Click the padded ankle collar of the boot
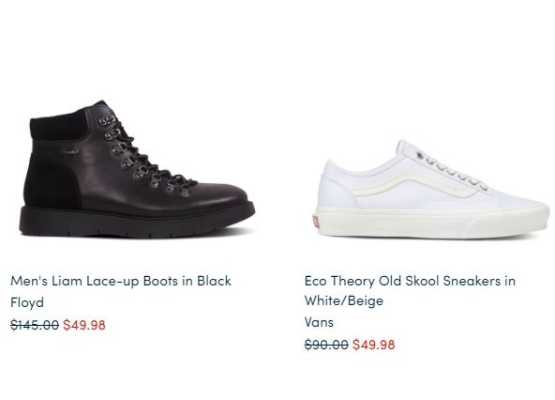This screenshot has width=555, height=400. pos(58,126)
